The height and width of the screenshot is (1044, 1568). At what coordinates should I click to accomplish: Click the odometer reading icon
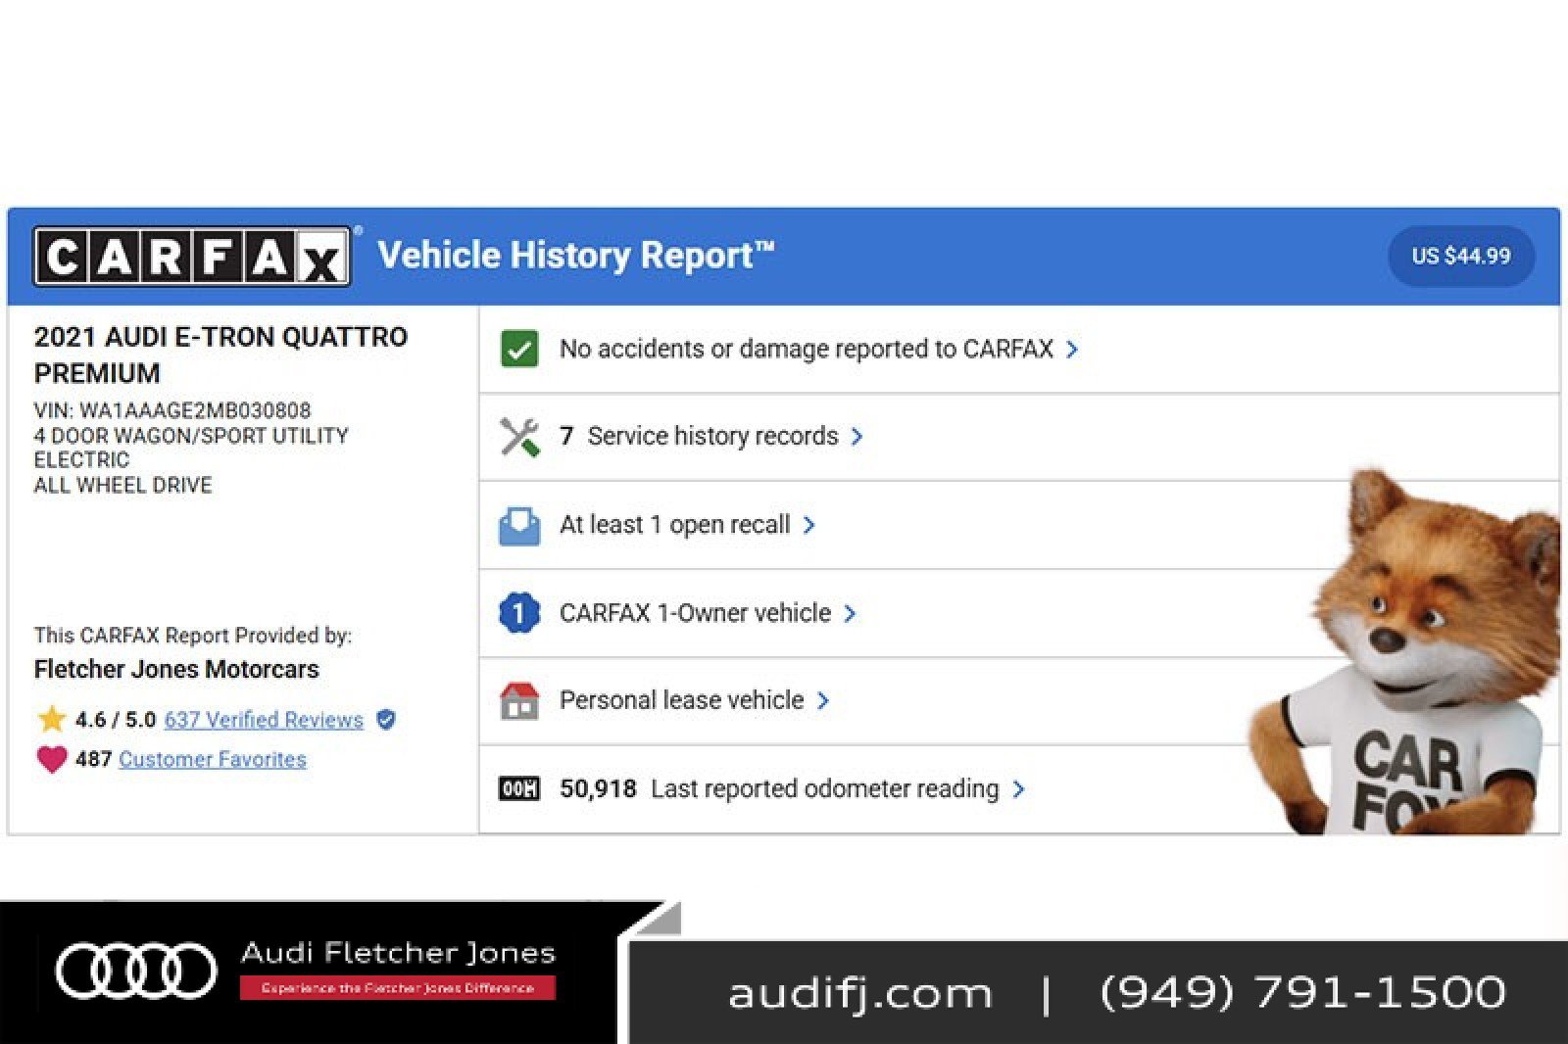pos(518,788)
